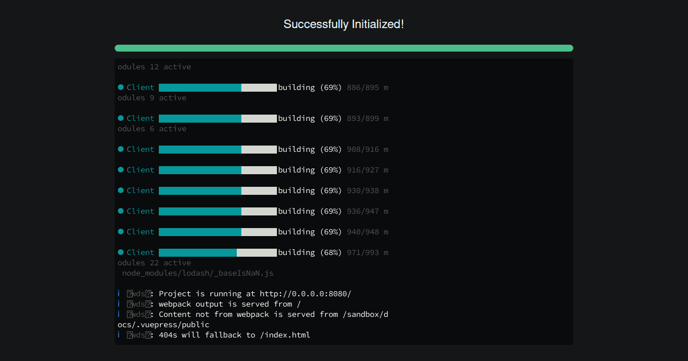Click the status dot of the last Client at 68%
This screenshot has width=688, height=361.
click(x=120, y=252)
